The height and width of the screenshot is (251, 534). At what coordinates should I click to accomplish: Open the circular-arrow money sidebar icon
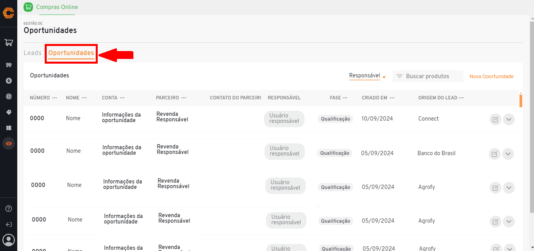[9, 96]
